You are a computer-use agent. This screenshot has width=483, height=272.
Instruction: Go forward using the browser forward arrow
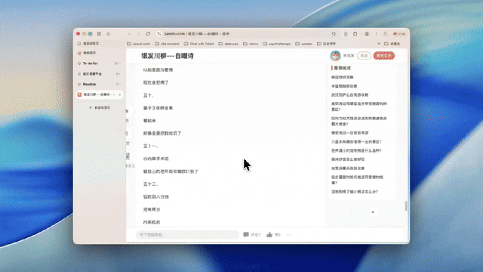click(139, 33)
